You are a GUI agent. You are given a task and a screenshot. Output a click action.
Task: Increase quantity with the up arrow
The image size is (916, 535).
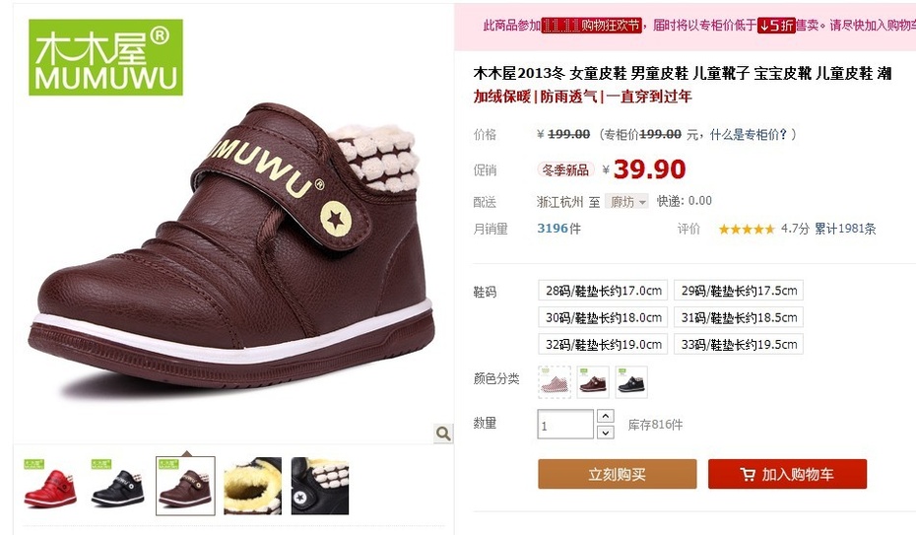605,416
